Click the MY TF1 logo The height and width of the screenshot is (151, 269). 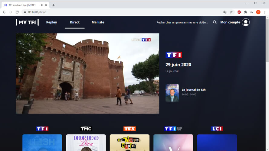coord(27,22)
